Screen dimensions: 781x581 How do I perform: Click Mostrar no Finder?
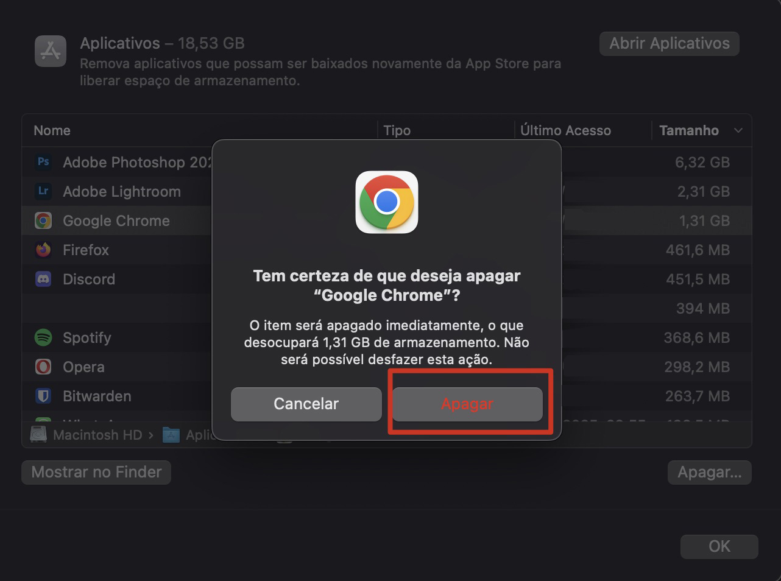point(96,472)
